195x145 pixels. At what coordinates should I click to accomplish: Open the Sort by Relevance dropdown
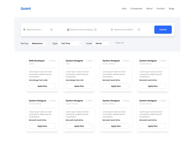point(39,44)
